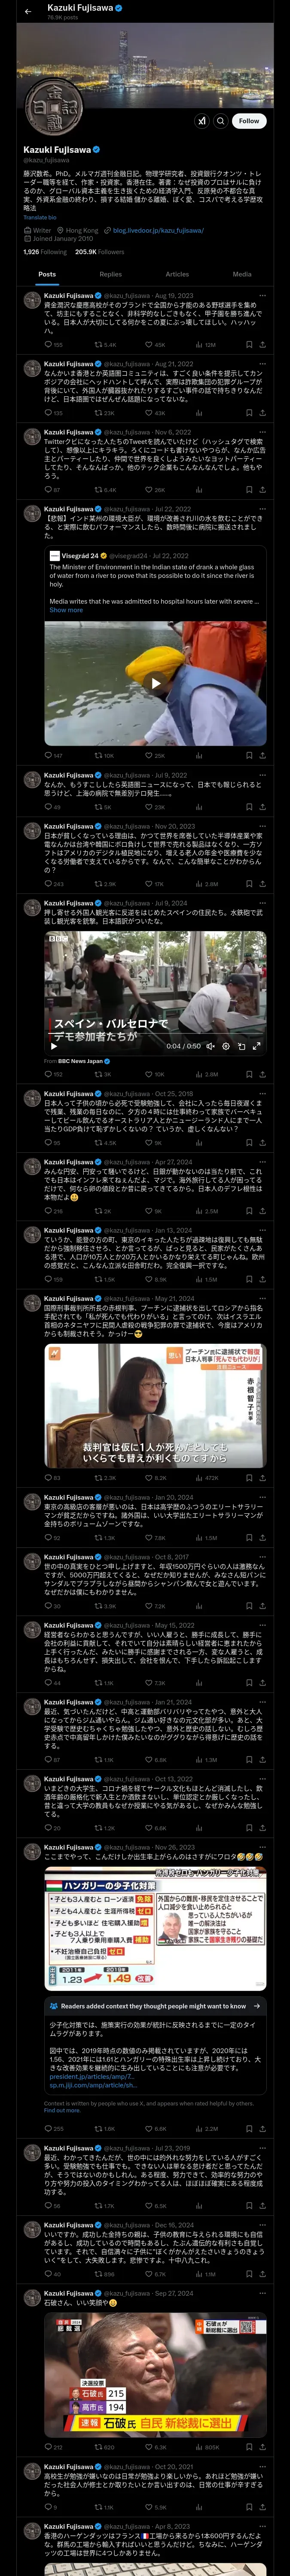Viewport: 290px width, 2576px height.
Task: Open the Media tab
Action: pos(242,274)
